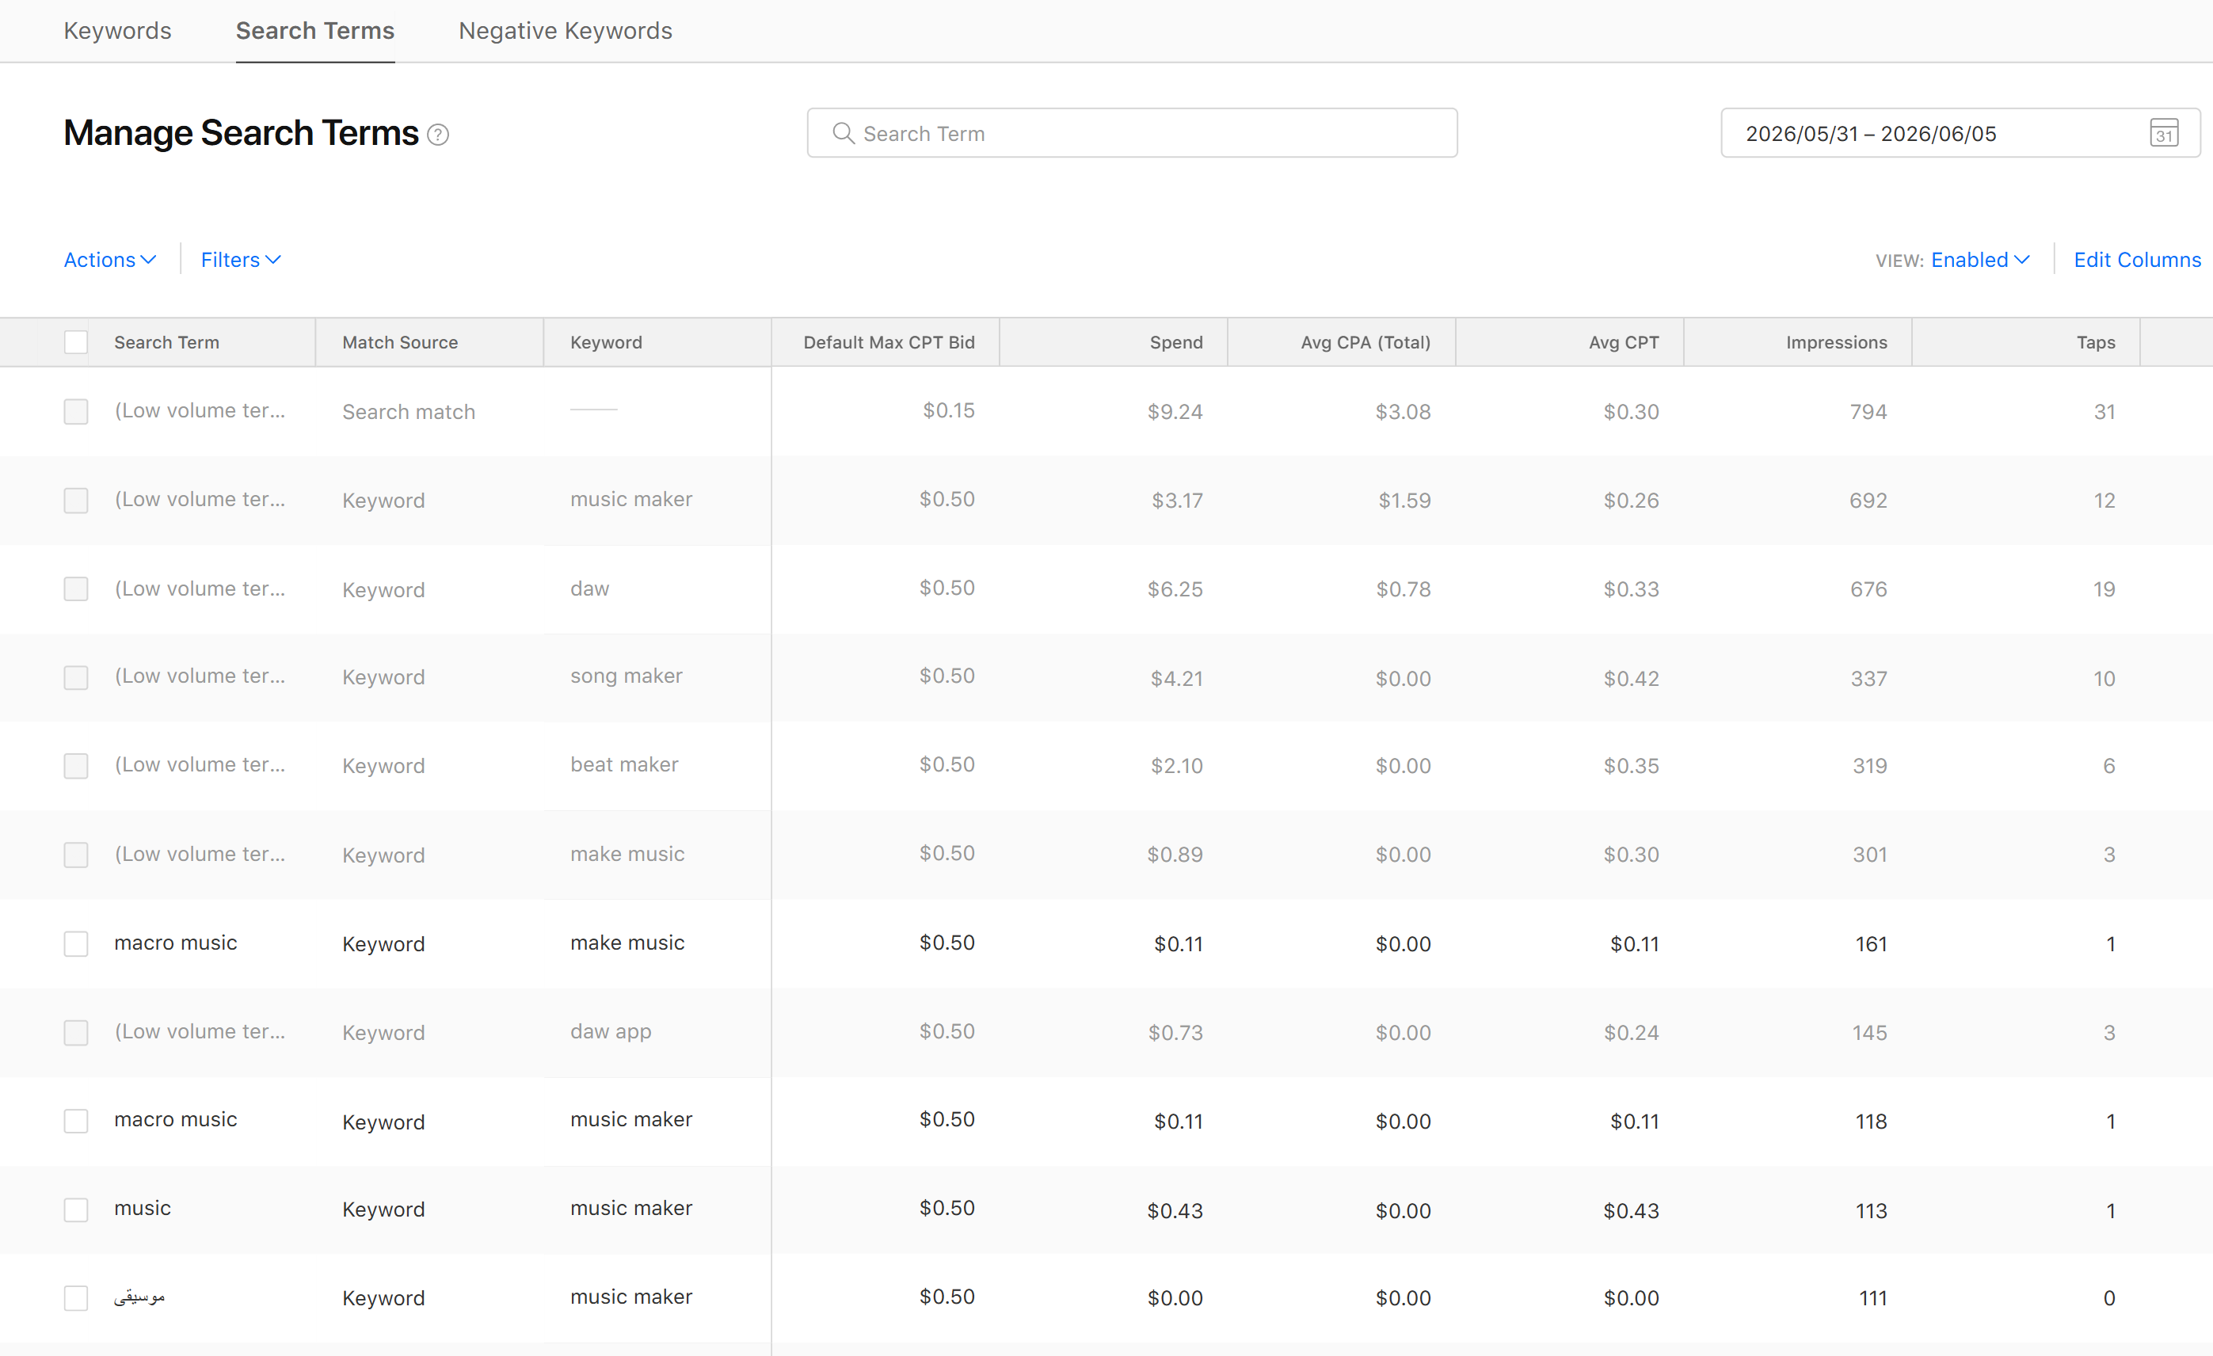Click the $6.25 spend value

1175,589
